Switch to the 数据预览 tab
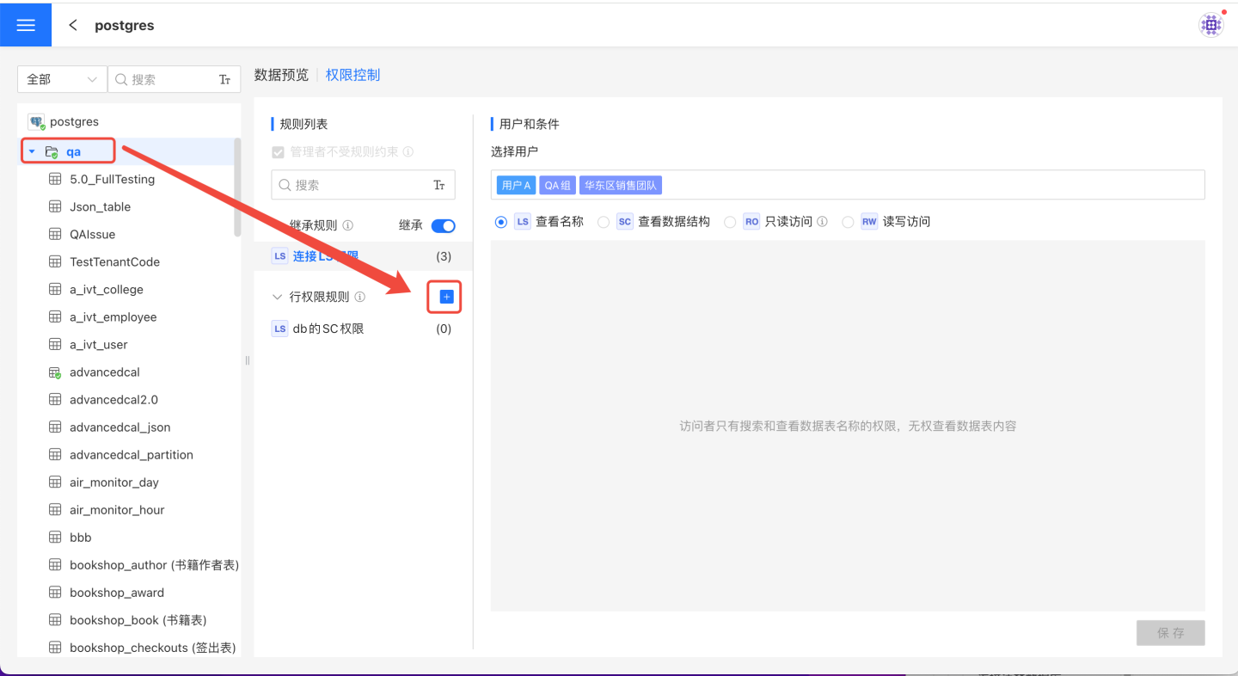Image resolution: width=1238 pixels, height=676 pixels. tap(281, 75)
